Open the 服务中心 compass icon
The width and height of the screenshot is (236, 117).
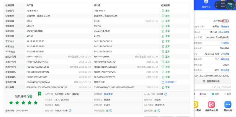tap(206, 2)
